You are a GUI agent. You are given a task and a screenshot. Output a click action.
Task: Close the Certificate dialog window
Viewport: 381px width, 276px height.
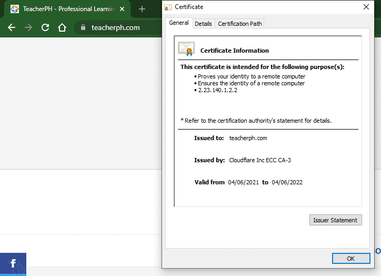point(366,7)
